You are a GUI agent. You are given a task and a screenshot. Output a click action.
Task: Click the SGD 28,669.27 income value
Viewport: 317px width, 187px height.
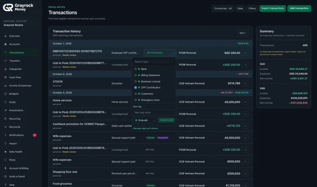(x=298, y=69)
